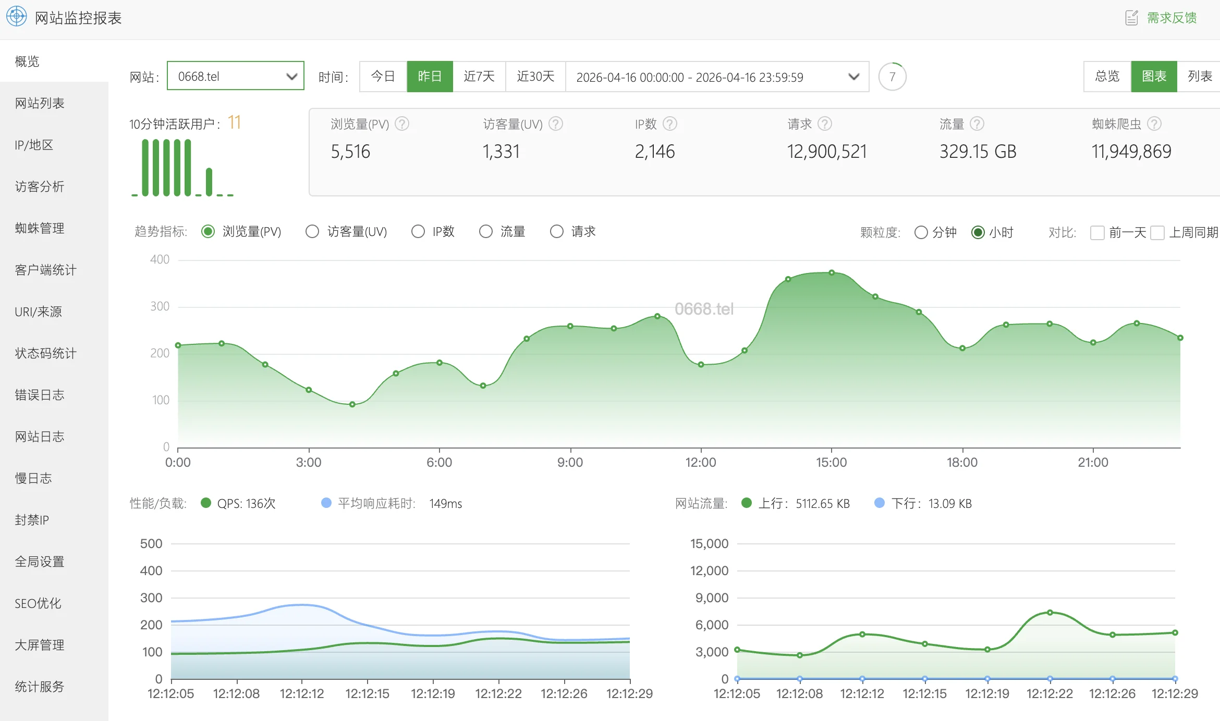Switch to 列表 view tab
Viewport: 1220px width, 721px height.
(1199, 77)
